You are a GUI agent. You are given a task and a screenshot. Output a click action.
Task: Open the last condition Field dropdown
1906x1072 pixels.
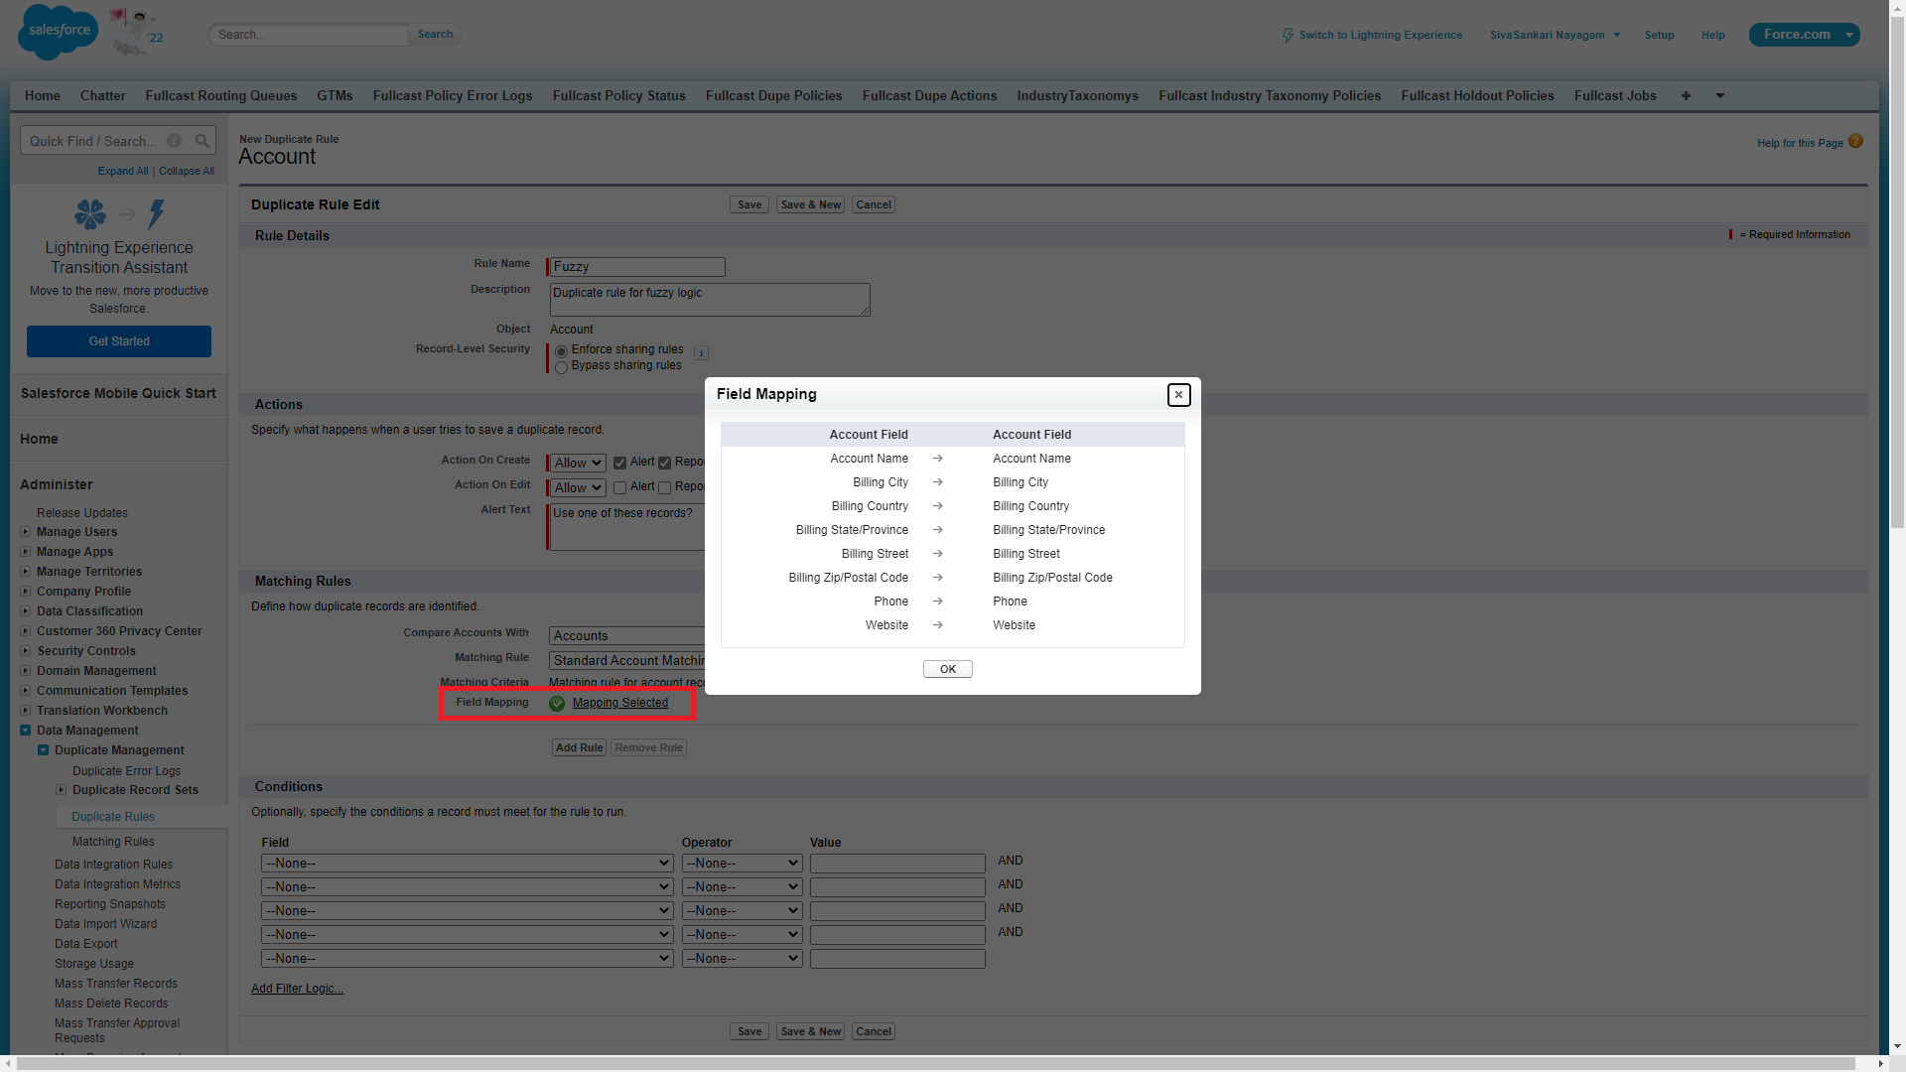click(468, 959)
